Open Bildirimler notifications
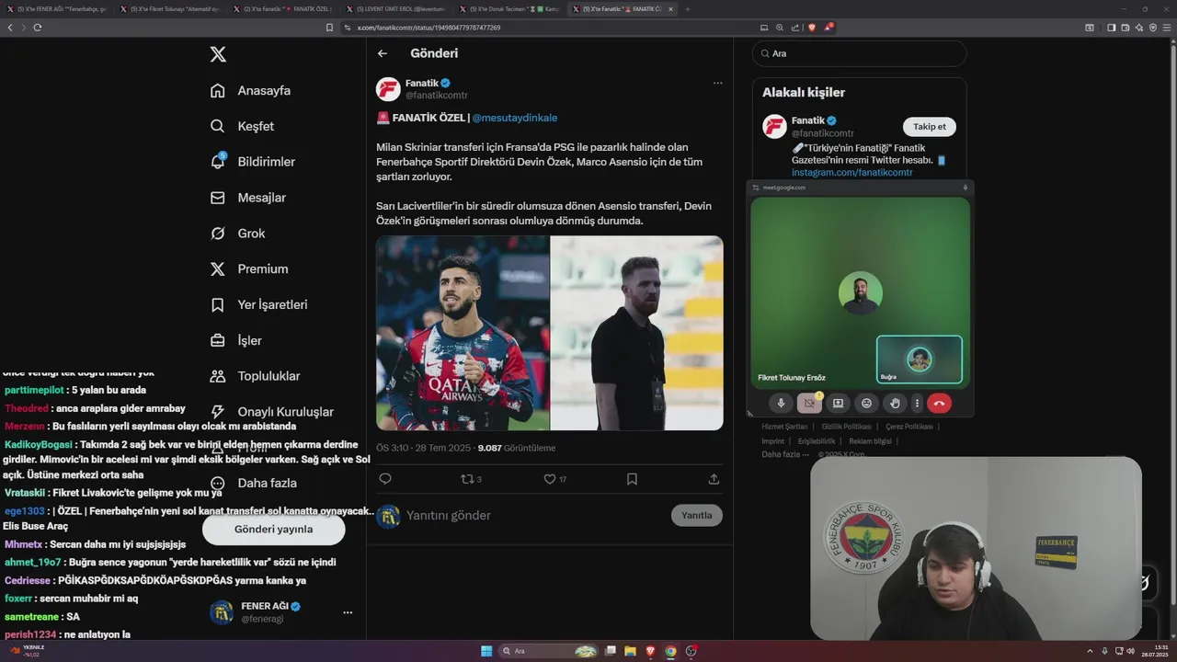1177x662 pixels. [x=253, y=162]
